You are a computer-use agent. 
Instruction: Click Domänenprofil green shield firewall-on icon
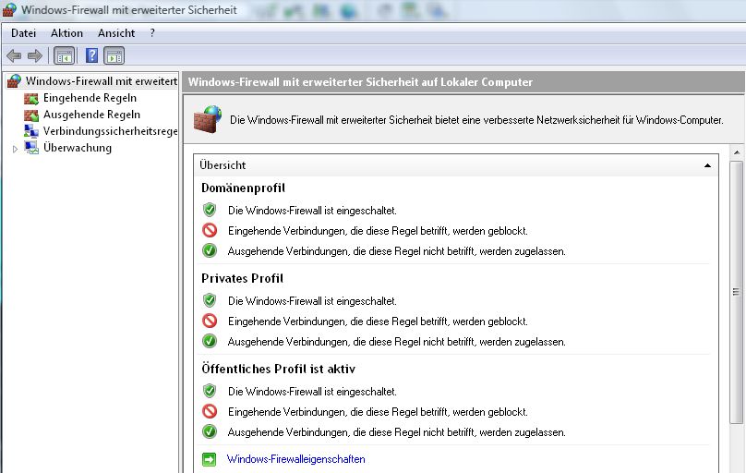tap(210, 210)
